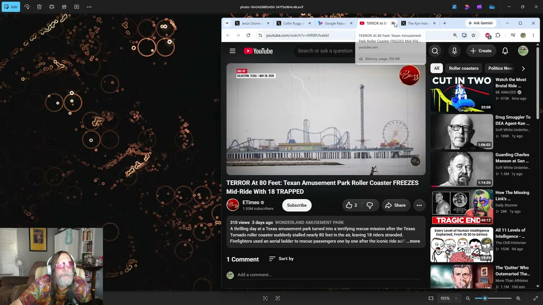Click the zoom out magnifier in Photos
The width and height of the screenshot is (543, 305).
click(468, 298)
